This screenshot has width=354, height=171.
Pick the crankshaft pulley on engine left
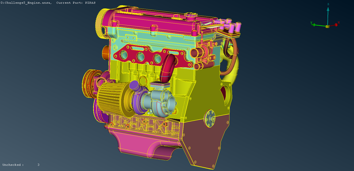[x=90, y=84]
